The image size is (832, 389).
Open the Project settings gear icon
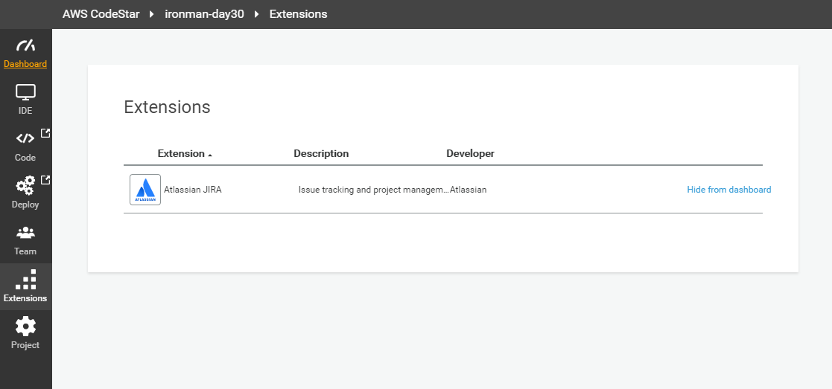[x=25, y=326]
